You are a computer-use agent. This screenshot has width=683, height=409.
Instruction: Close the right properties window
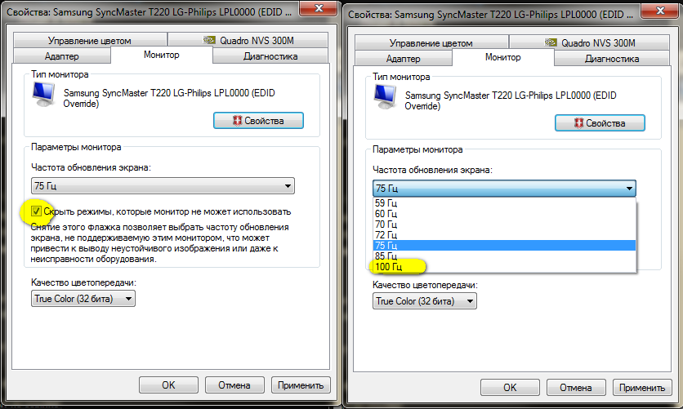click(x=660, y=11)
